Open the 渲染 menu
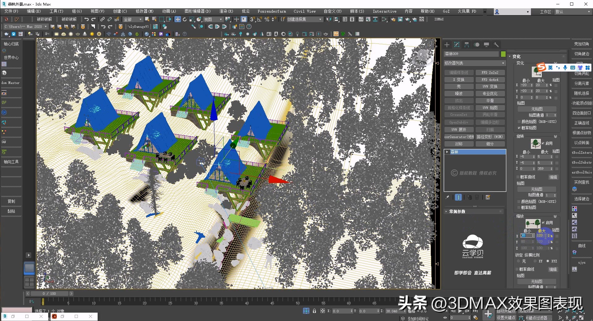The image size is (593, 321). [225, 11]
